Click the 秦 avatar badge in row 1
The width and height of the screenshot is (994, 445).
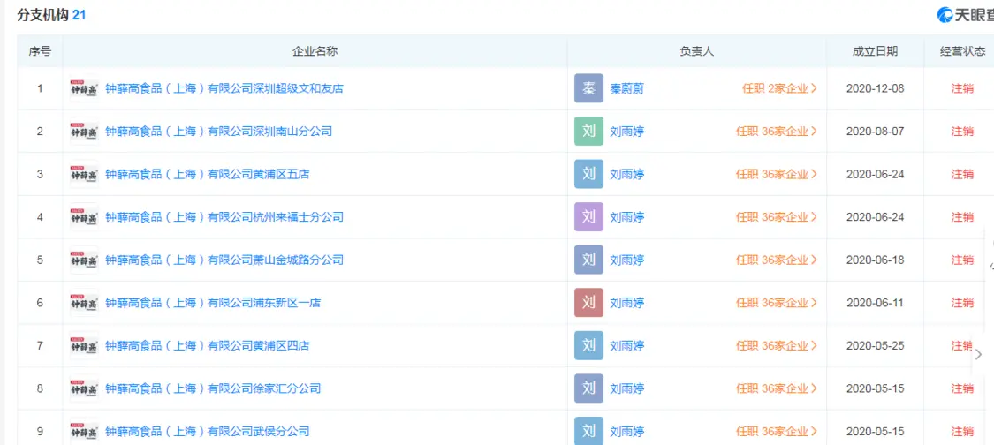point(589,89)
